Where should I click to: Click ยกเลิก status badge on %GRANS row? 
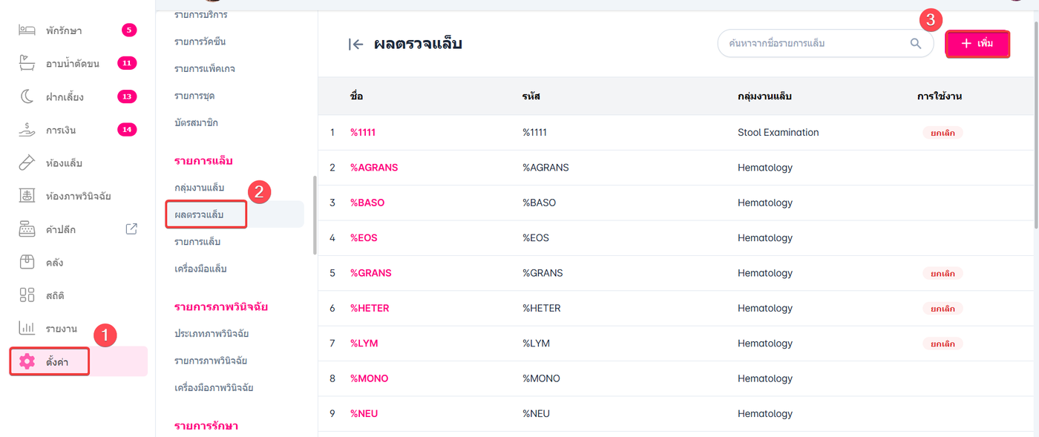click(x=943, y=273)
